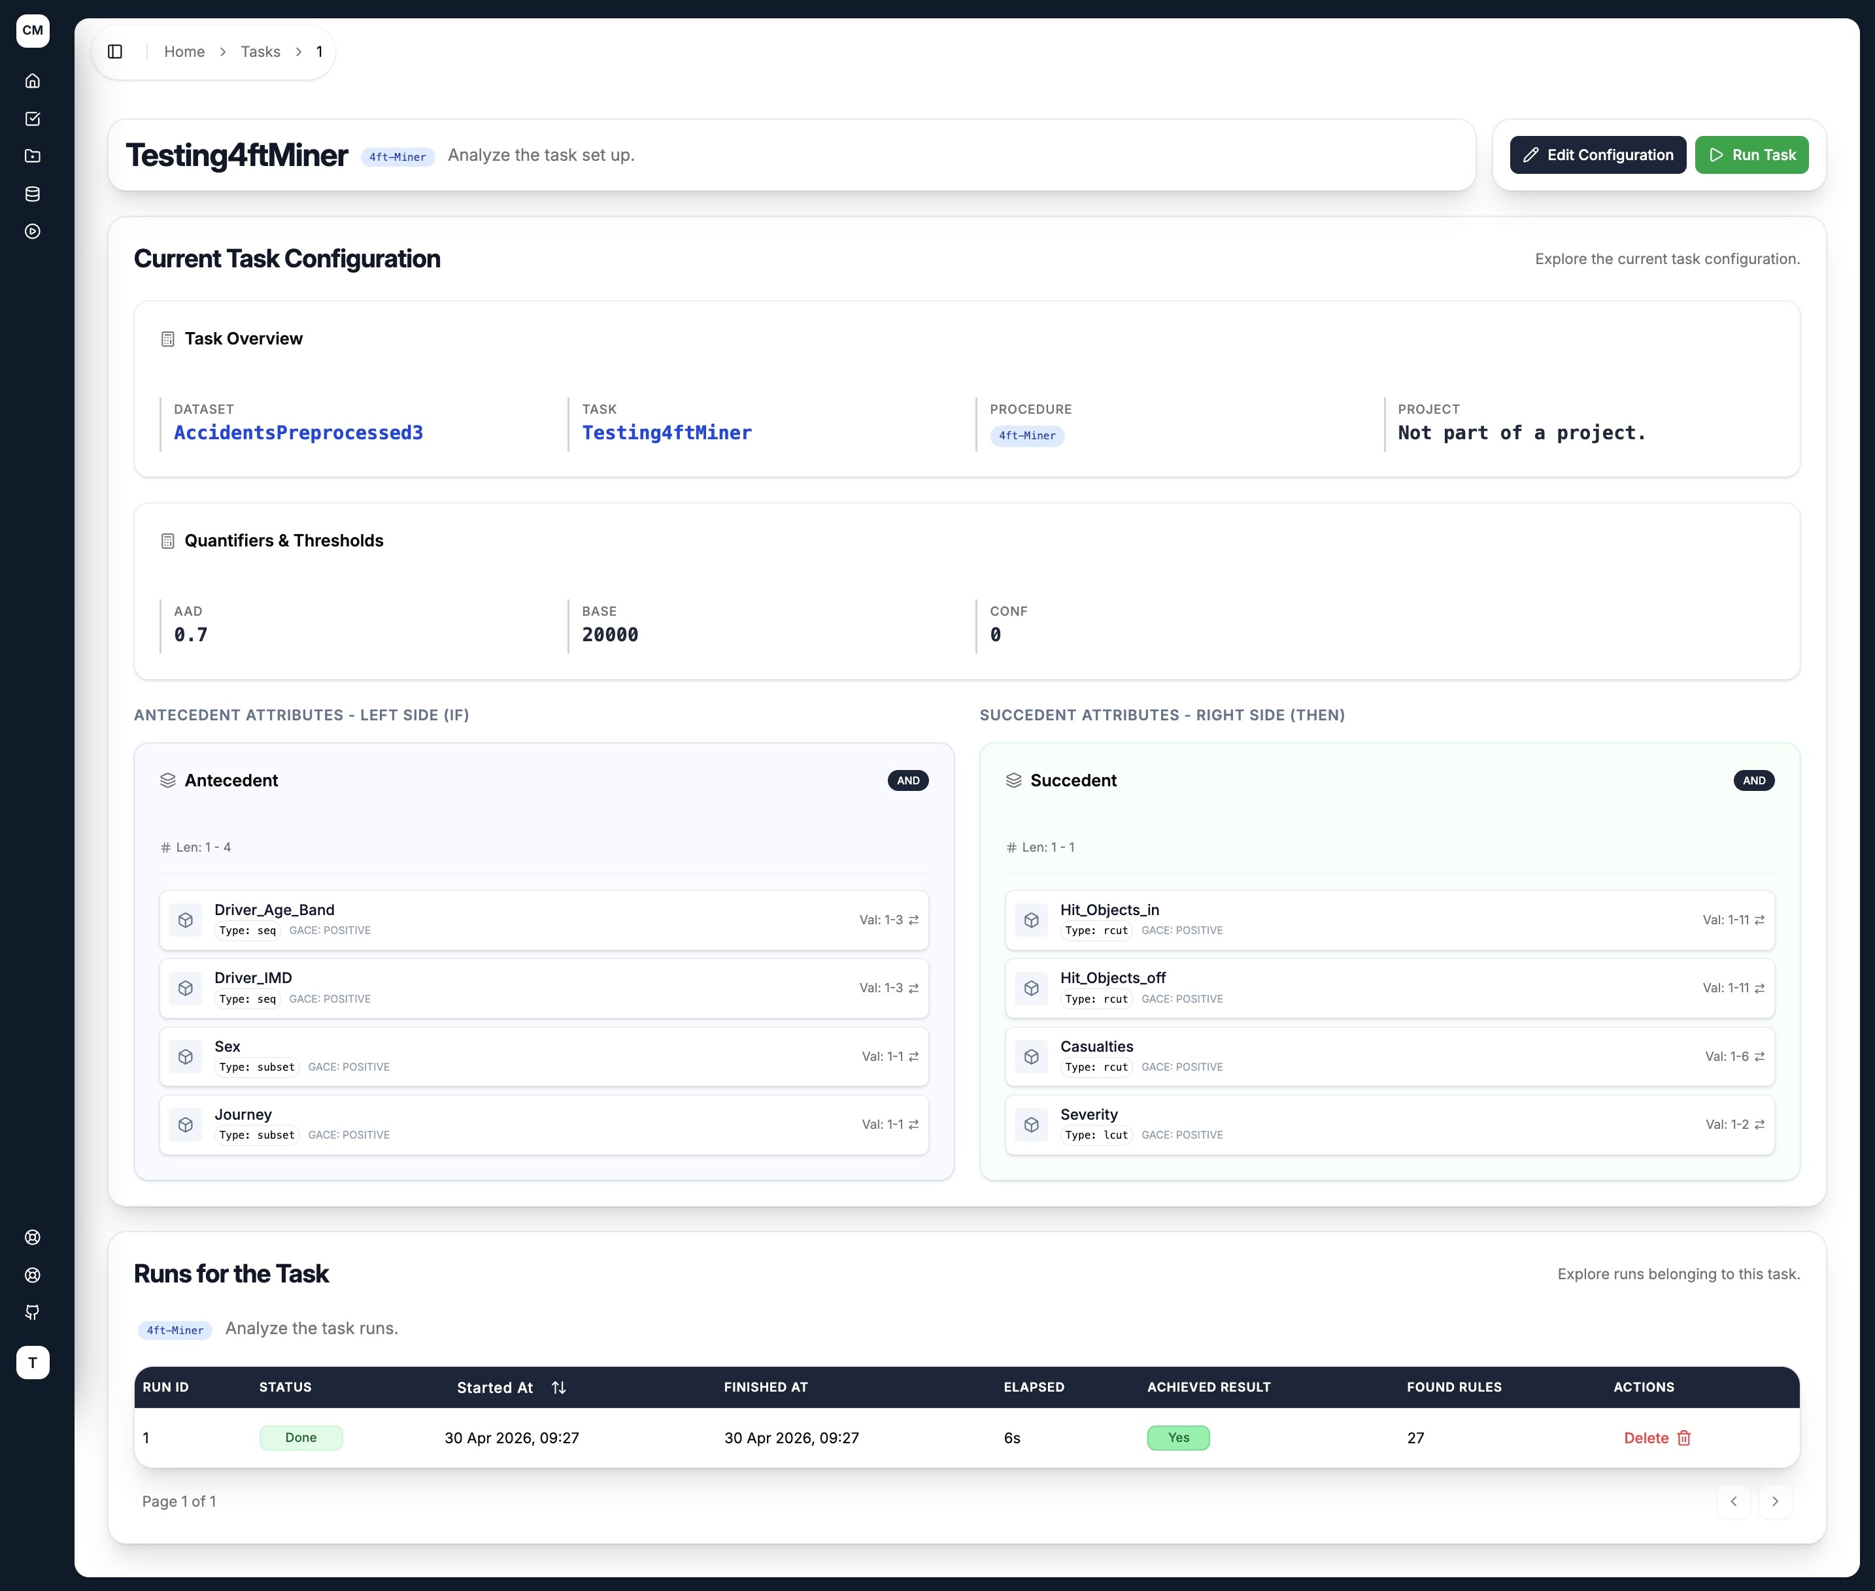Viewport: 1875px width, 1591px height.
Task: Click the found rules value 27
Action: (1416, 1437)
